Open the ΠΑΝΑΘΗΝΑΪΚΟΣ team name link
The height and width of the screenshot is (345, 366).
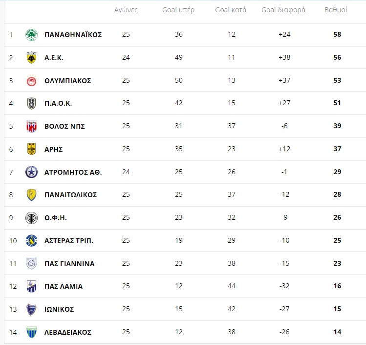coord(73,35)
